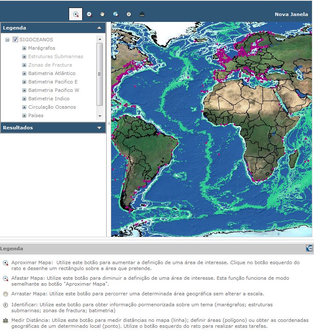Toggle the SIGOCEANOS layer checkbox
The width and height of the screenshot is (314, 332).
coord(15,39)
